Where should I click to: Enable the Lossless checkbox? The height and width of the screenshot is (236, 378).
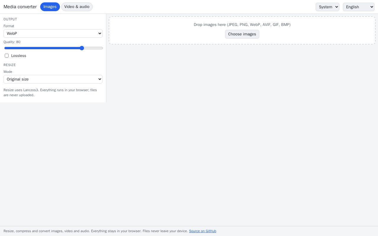(6, 56)
